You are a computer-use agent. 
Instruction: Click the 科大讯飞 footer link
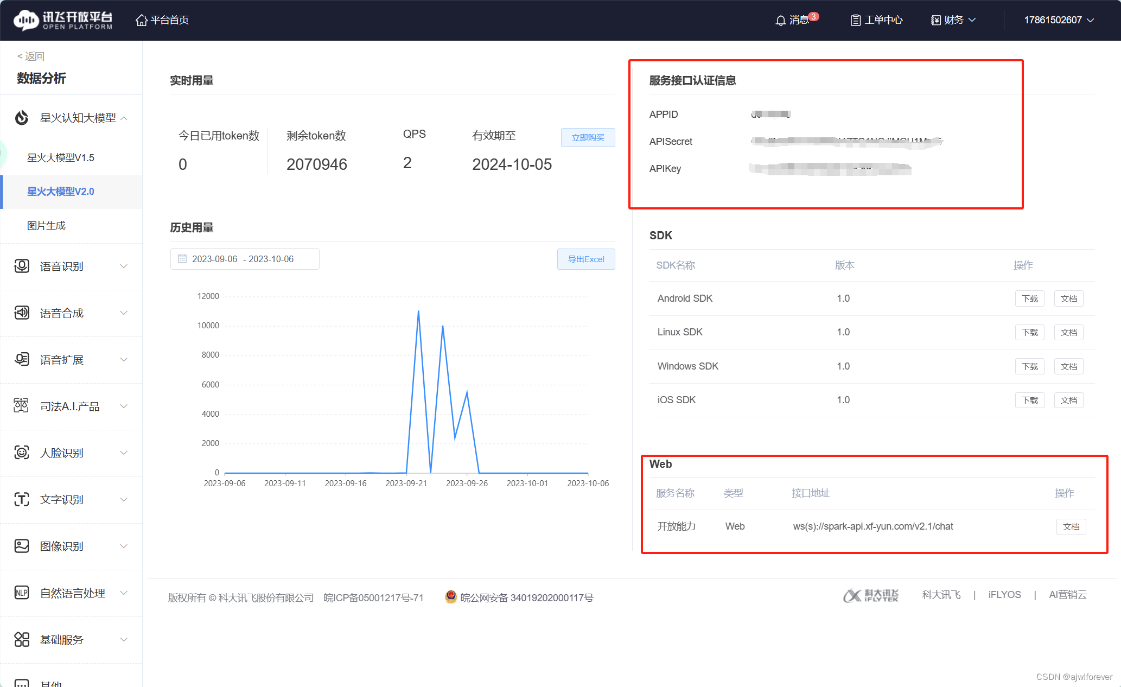pos(941,595)
